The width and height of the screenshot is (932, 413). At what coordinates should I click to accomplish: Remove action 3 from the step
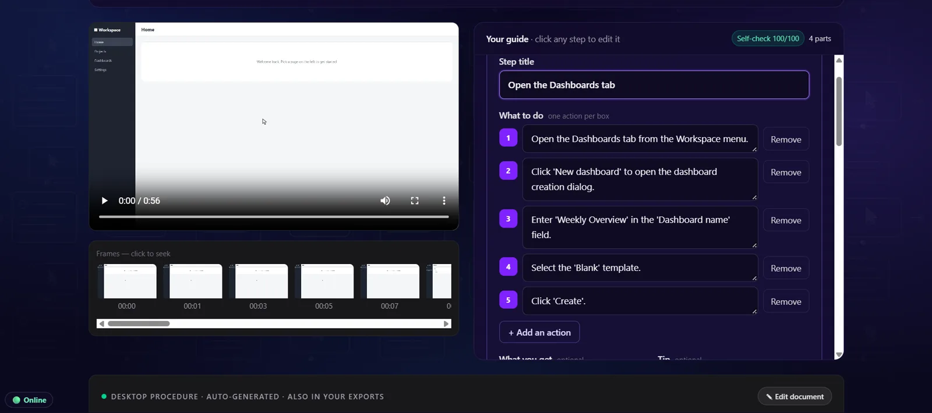click(x=786, y=220)
